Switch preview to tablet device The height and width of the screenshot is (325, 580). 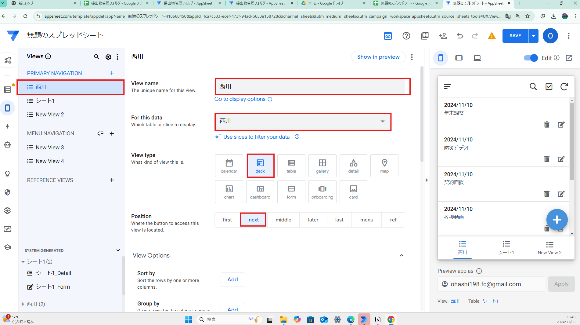459,58
